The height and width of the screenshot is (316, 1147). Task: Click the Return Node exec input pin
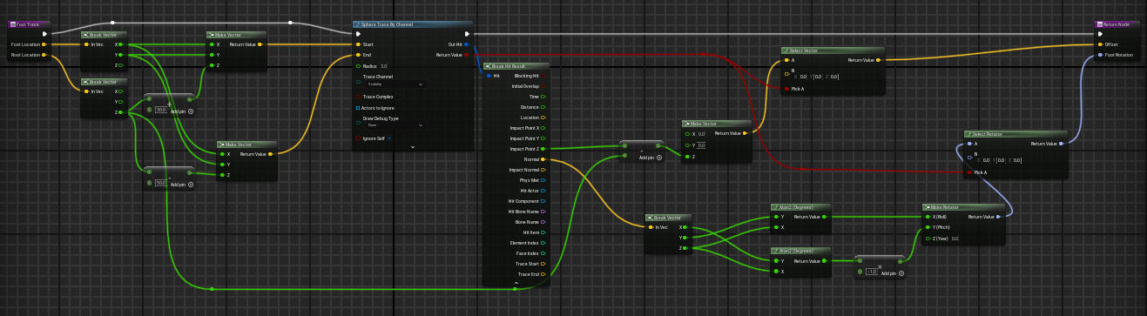click(1101, 34)
